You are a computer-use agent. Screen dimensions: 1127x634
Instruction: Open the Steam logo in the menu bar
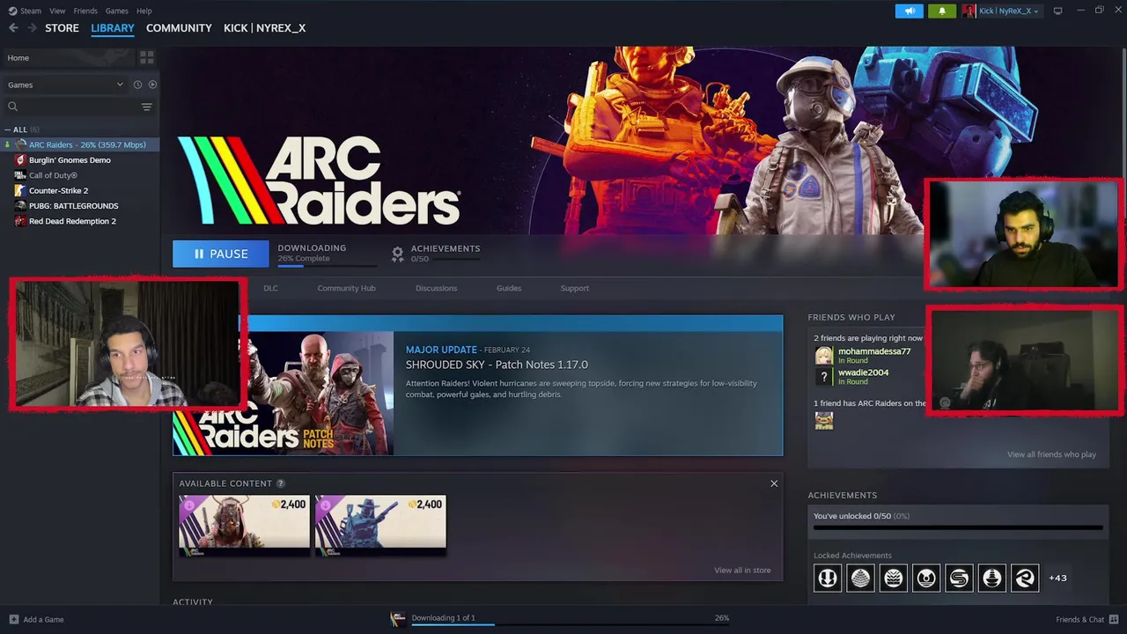pos(11,11)
